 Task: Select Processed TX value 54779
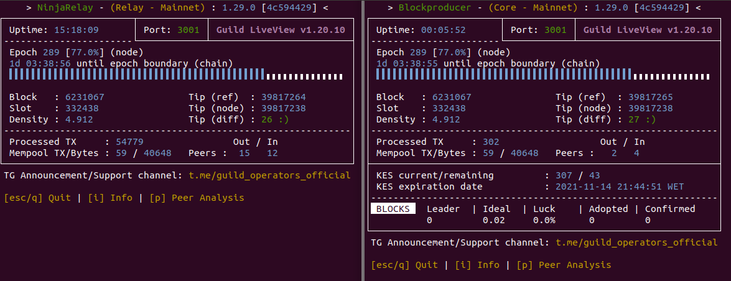click(129, 142)
